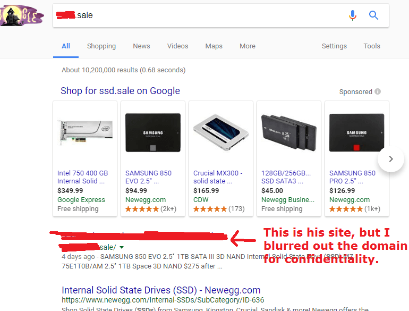
Task: Submit search with the magnifier icon
Action: click(373, 15)
